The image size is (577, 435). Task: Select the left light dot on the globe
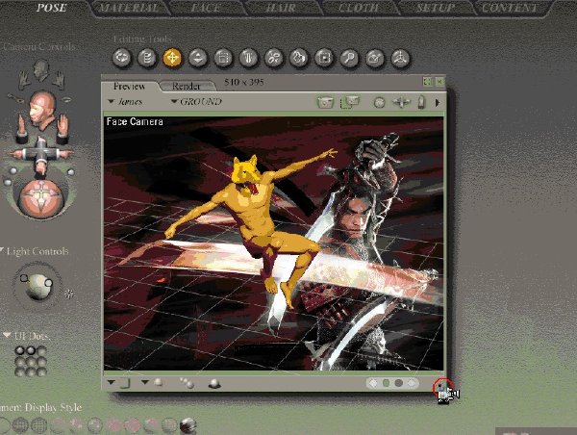tap(24, 278)
